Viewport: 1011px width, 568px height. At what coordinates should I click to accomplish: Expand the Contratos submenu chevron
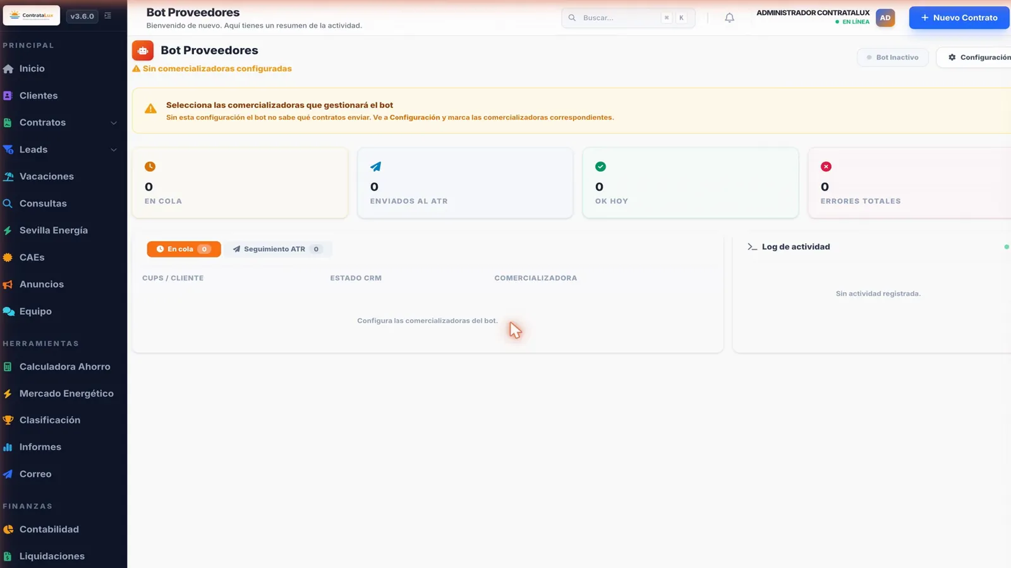pyautogui.click(x=114, y=123)
